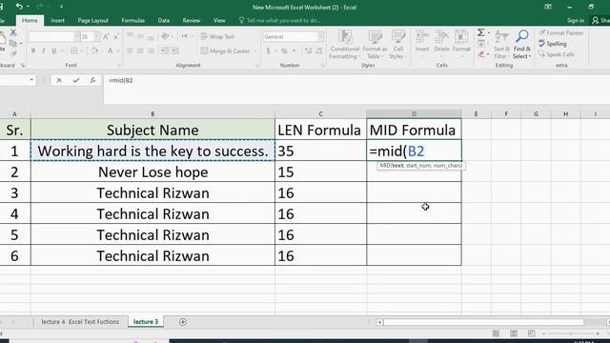The image size is (610, 343).
Task: Click the AutoSum sigma icon
Action: pos(481,32)
